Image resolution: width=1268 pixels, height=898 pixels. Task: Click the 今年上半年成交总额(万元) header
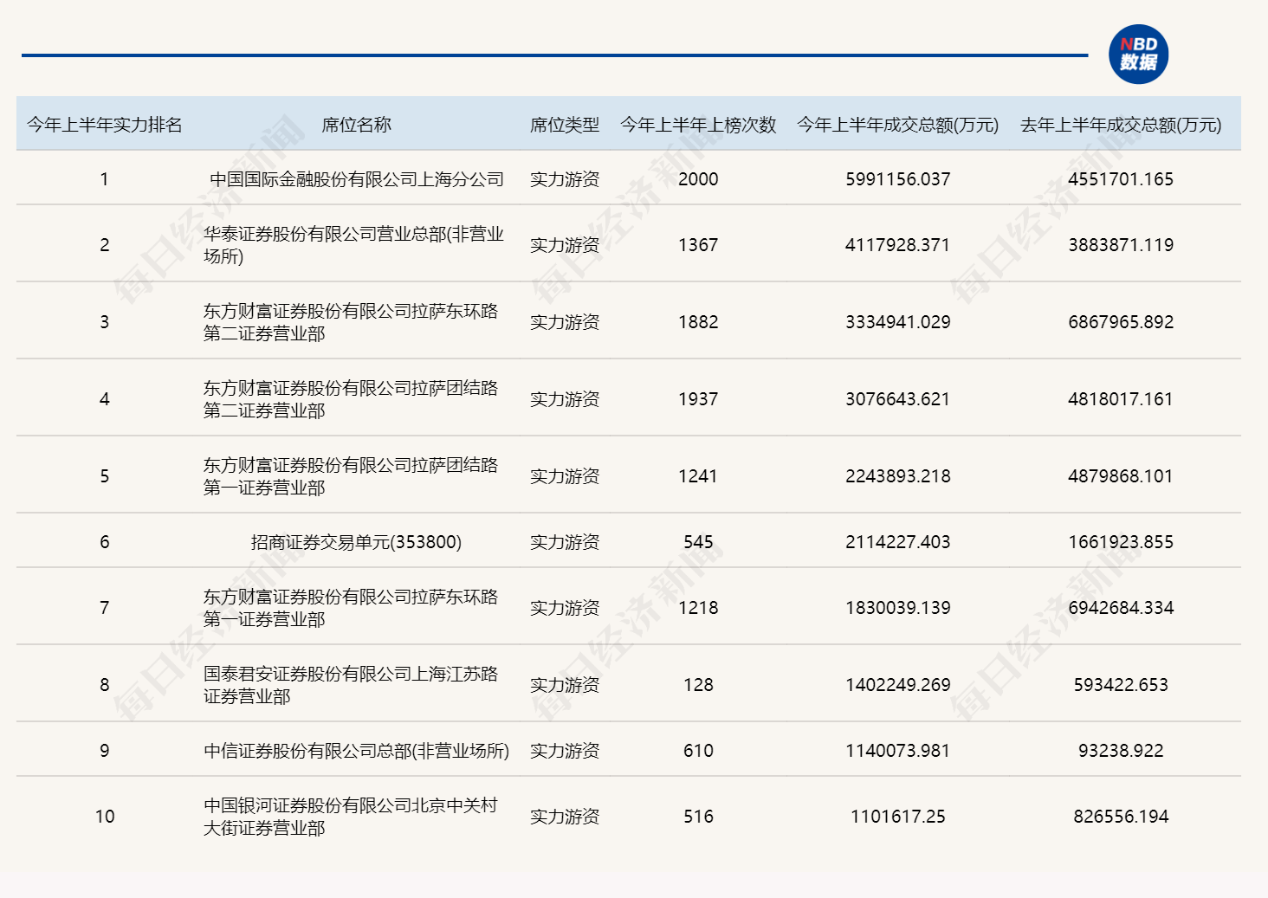[x=897, y=125]
